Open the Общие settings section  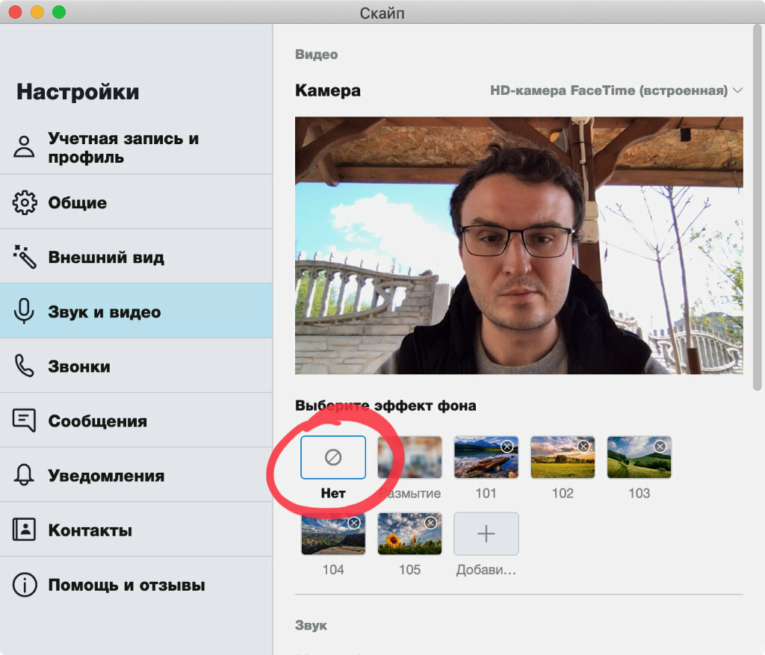[x=136, y=202]
